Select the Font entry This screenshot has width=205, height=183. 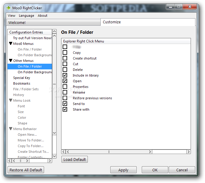(x=21, y=106)
